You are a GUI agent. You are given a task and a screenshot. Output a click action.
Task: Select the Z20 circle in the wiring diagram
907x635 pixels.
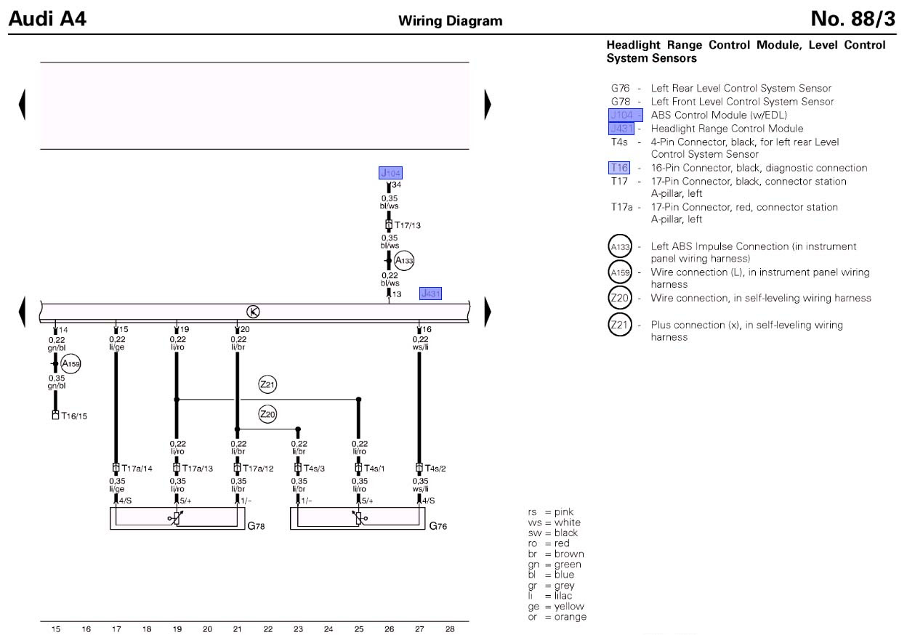(268, 415)
